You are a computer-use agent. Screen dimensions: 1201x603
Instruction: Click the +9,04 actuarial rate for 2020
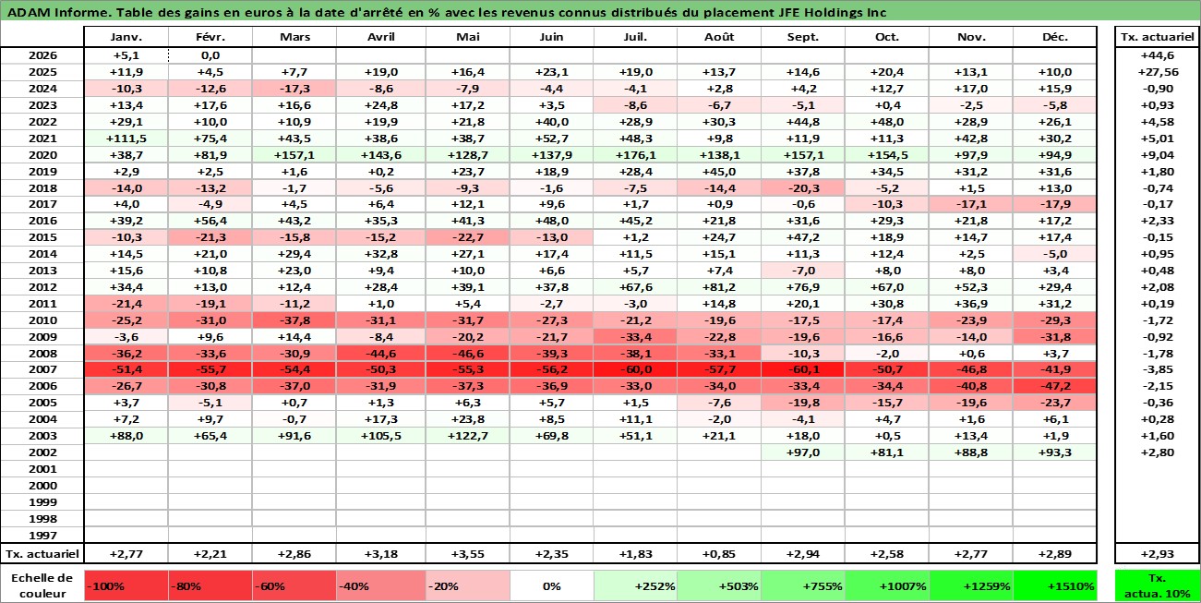pos(1158,155)
